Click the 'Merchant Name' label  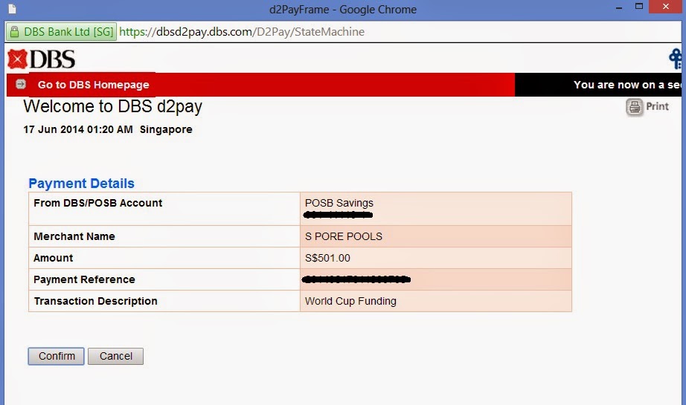click(74, 236)
